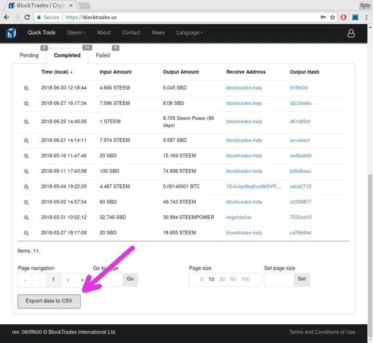Expand the Steem dropdown menu
The width and height of the screenshot is (373, 343).
click(76, 33)
